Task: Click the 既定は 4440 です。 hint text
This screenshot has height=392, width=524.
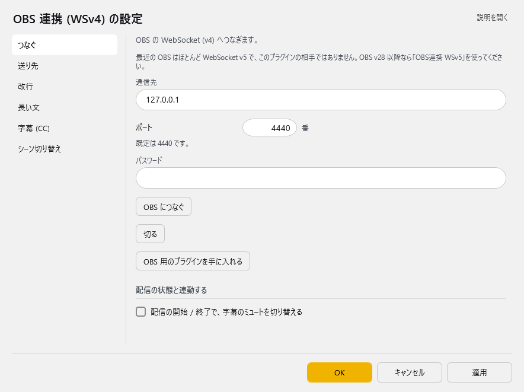Action: pos(163,144)
